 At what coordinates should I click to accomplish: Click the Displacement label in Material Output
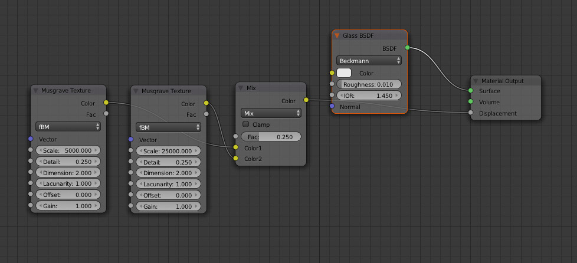point(498,113)
